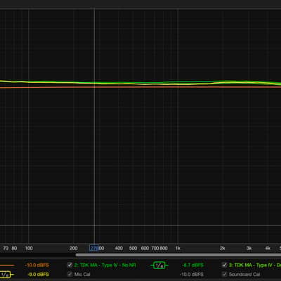Toggle the Soundcard Cal checkbox

(225, 274)
